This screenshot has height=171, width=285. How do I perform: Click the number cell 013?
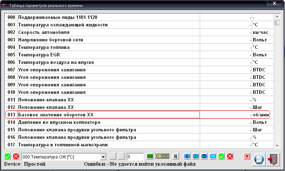tap(11, 115)
